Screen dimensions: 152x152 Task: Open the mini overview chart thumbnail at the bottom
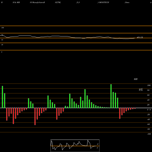(x=75, y=146)
